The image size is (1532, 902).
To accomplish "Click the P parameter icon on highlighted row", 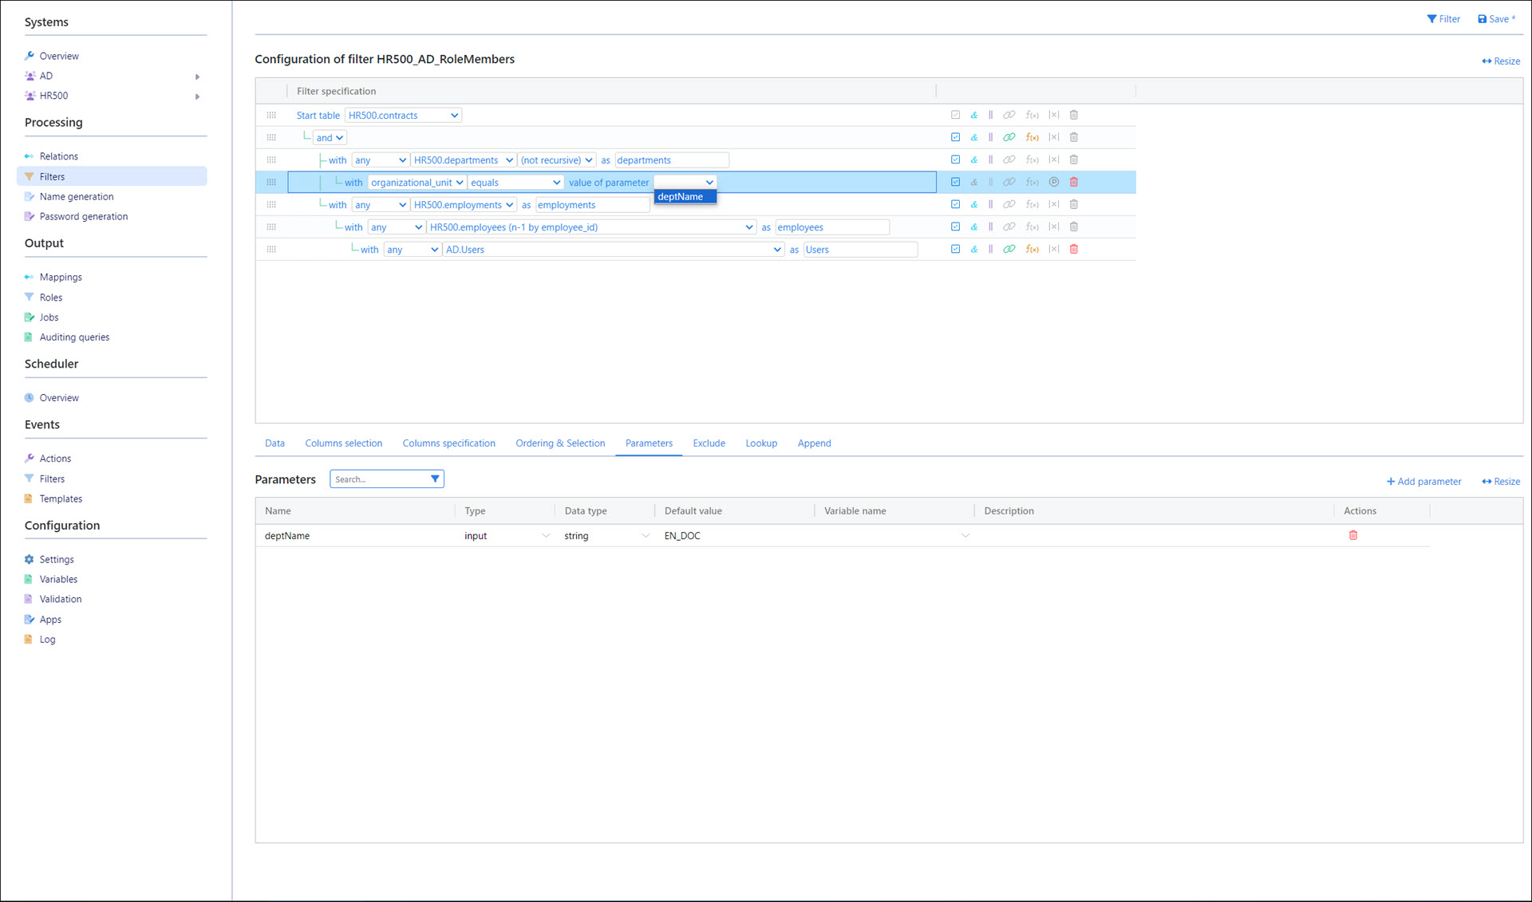I will tap(1053, 182).
